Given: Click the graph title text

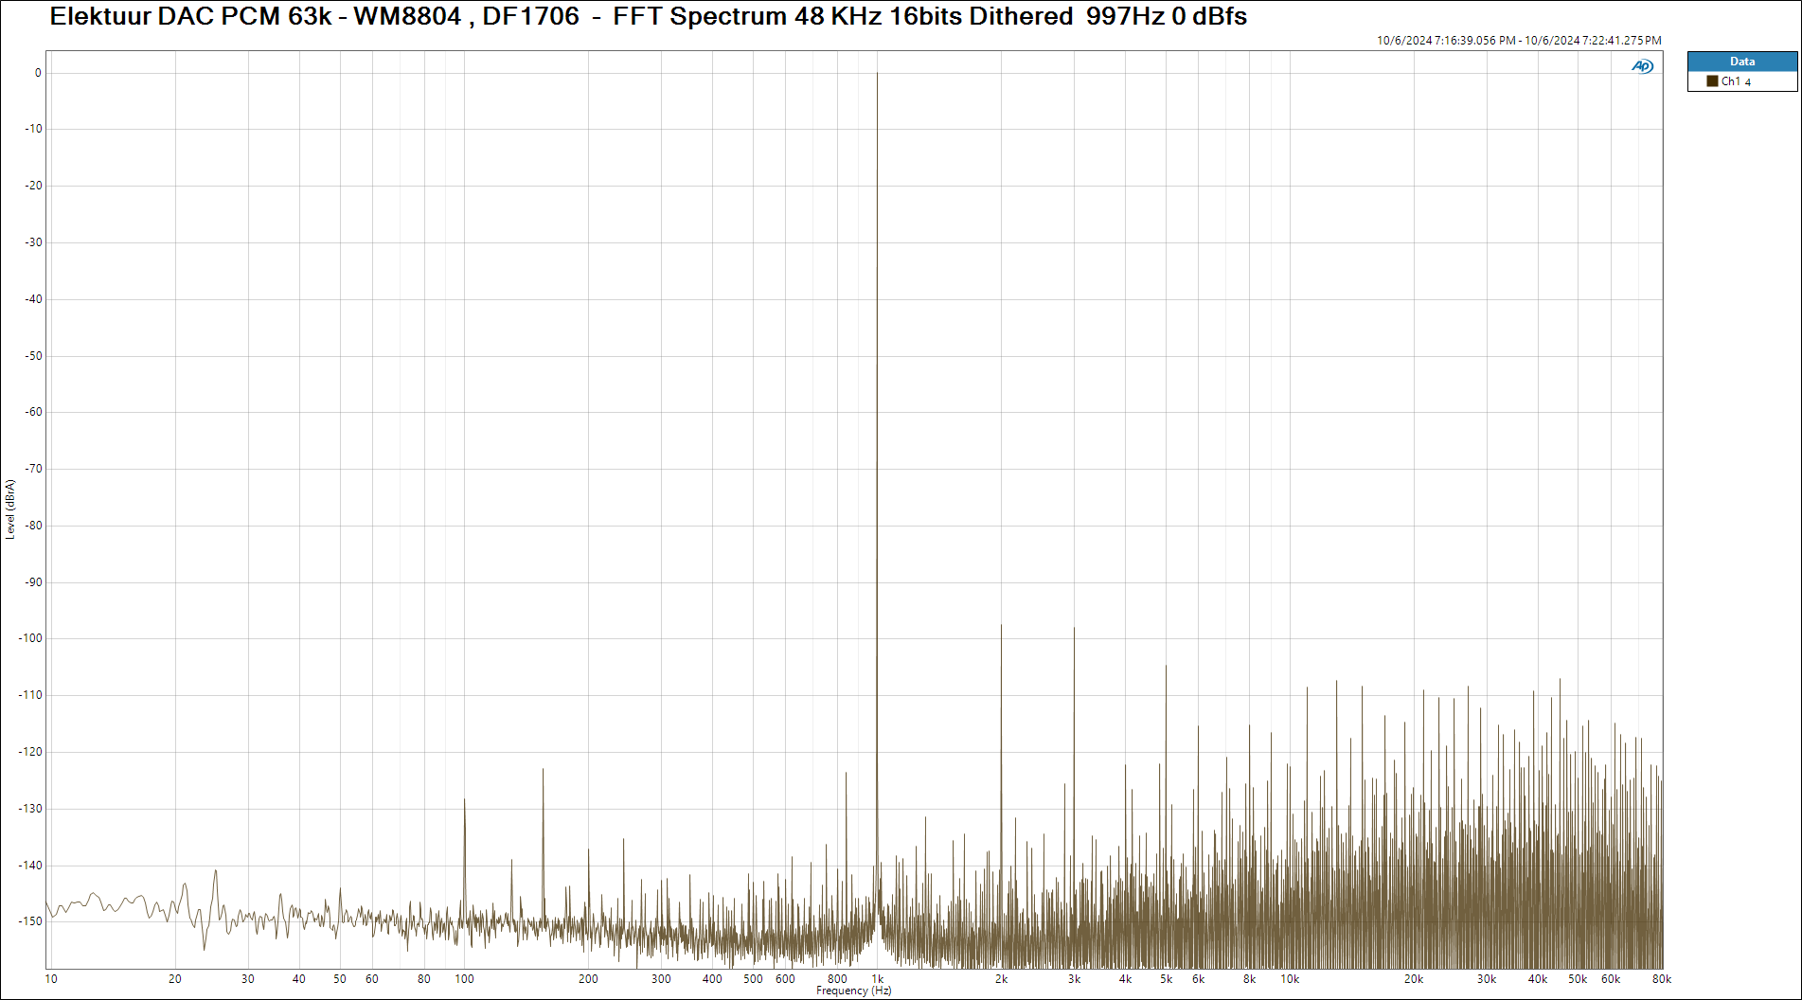Looking at the screenshot, I should point(648,16).
